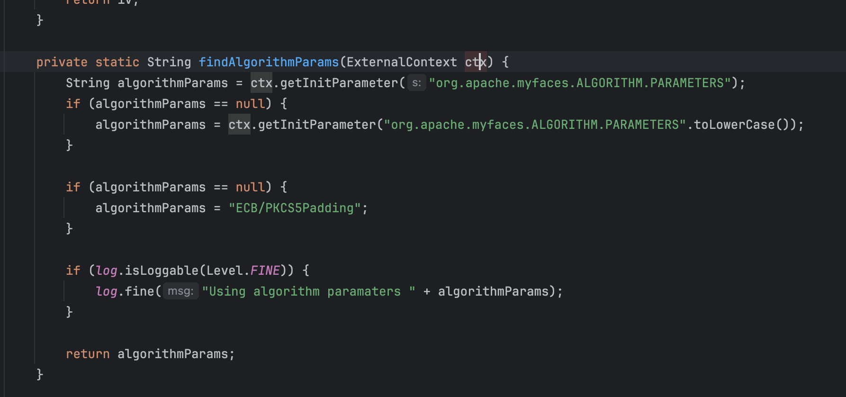Click the findAlgorithmParams method name
Viewport: 846px width, 397px height.
(269, 62)
